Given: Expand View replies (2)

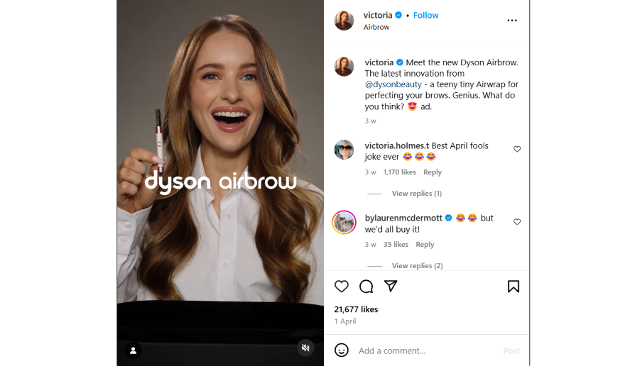Looking at the screenshot, I should pos(417,266).
